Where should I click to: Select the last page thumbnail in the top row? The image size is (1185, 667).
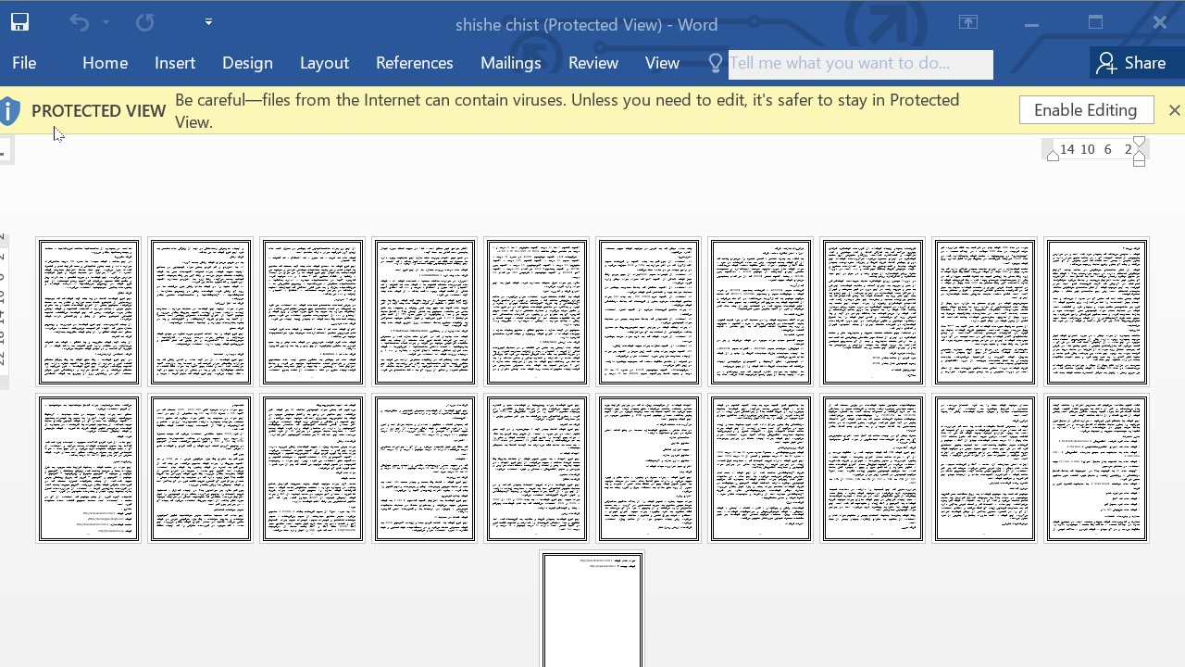[x=1097, y=312]
